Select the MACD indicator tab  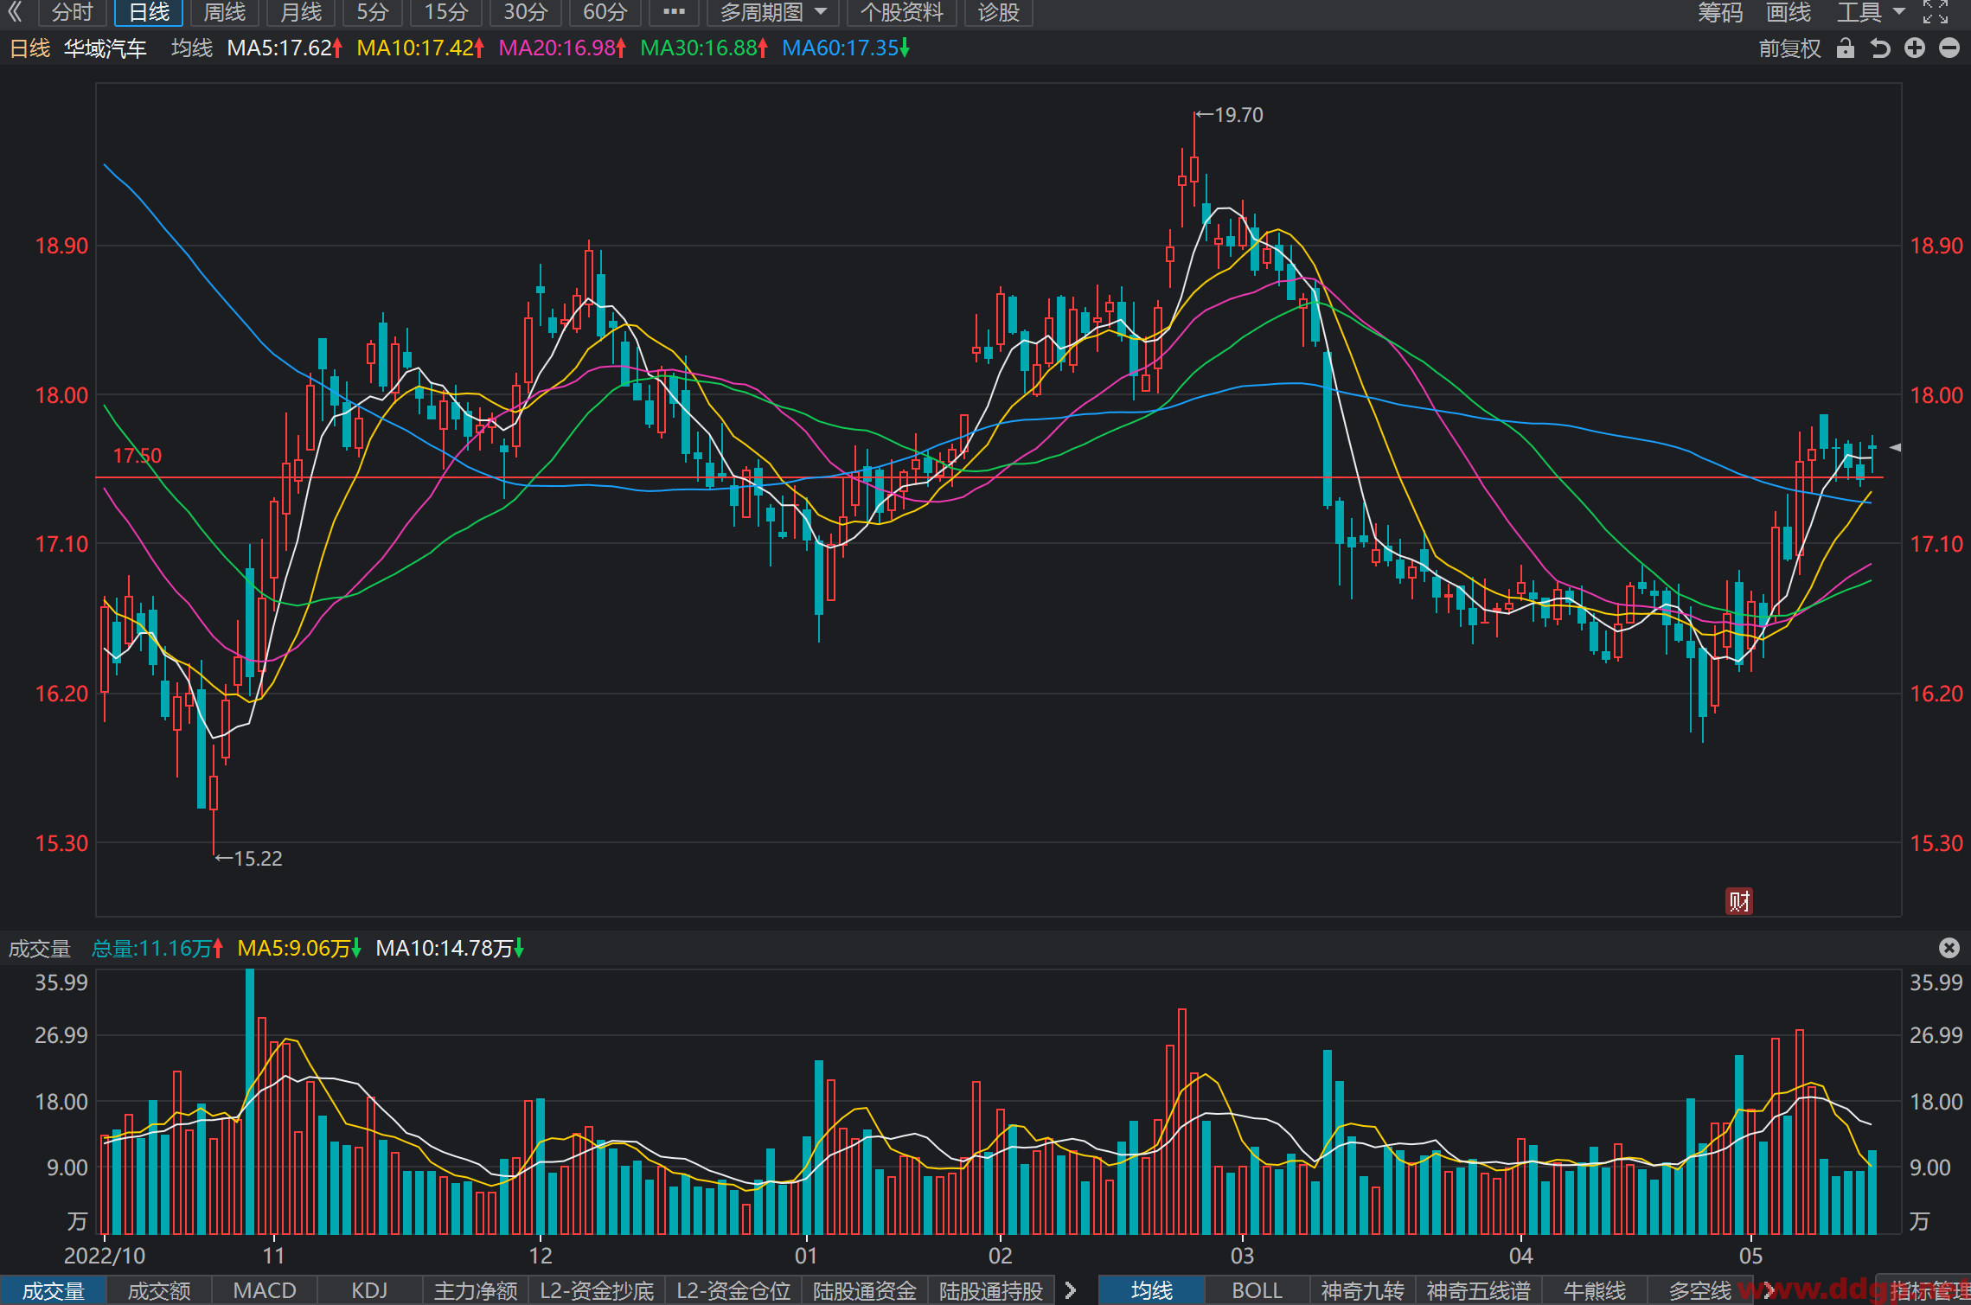coord(265,1290)
